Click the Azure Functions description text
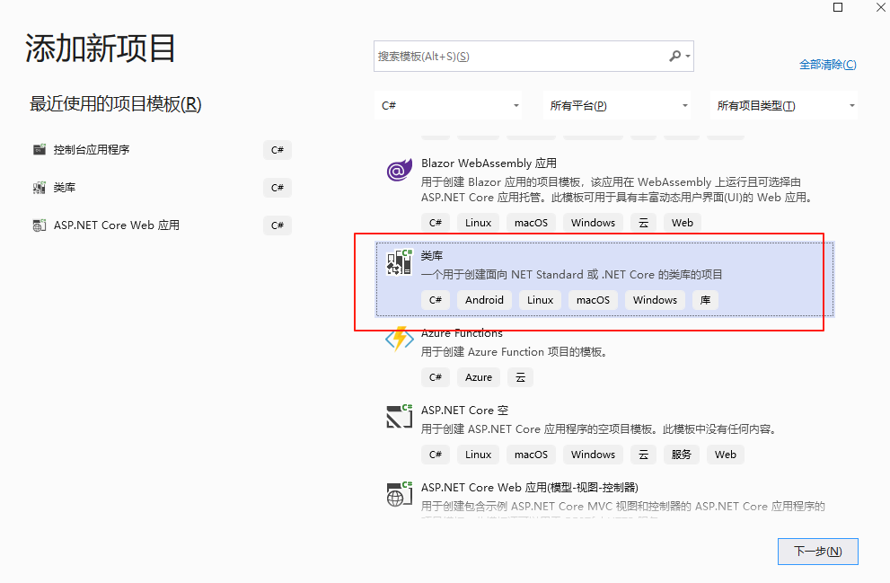The width and height of the screenshot is (890, 583). pyautogui.click(x=515, y=352)
